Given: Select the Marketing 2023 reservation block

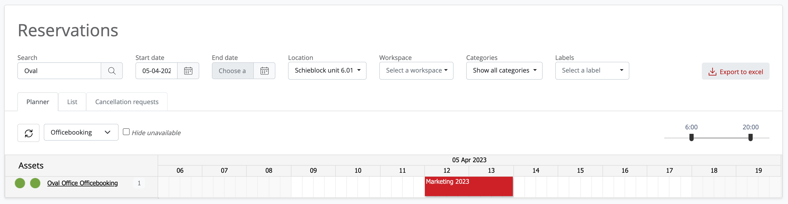Looking at the screenshot, I should 469,186.
